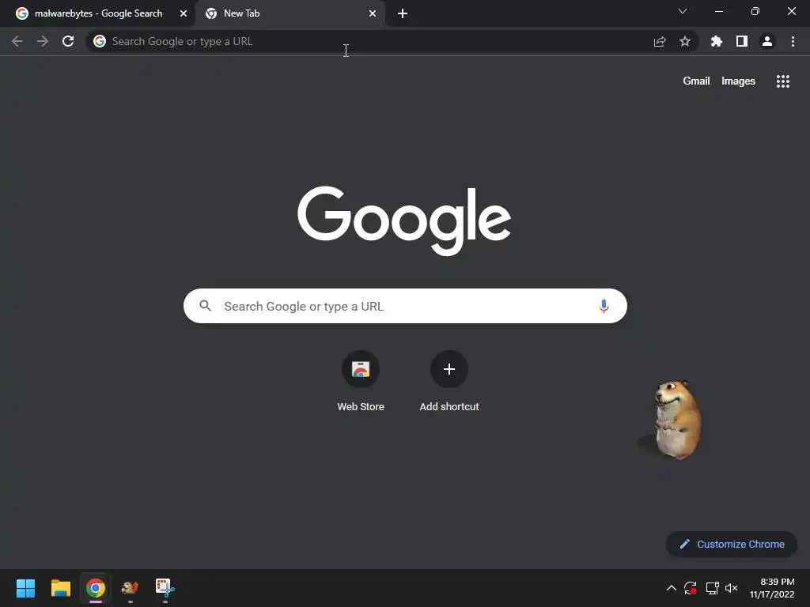Screen dimensions: 810x607
Task: Click the Google icon in the address bar
Action: (x=100, y=41)
